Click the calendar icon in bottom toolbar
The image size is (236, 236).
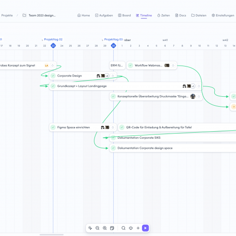point(112,228)
